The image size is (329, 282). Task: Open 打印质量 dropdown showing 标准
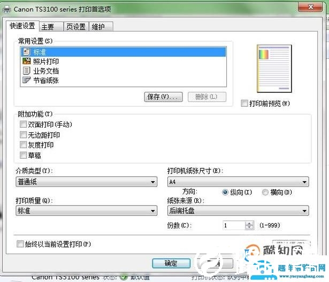coord(87,210)
